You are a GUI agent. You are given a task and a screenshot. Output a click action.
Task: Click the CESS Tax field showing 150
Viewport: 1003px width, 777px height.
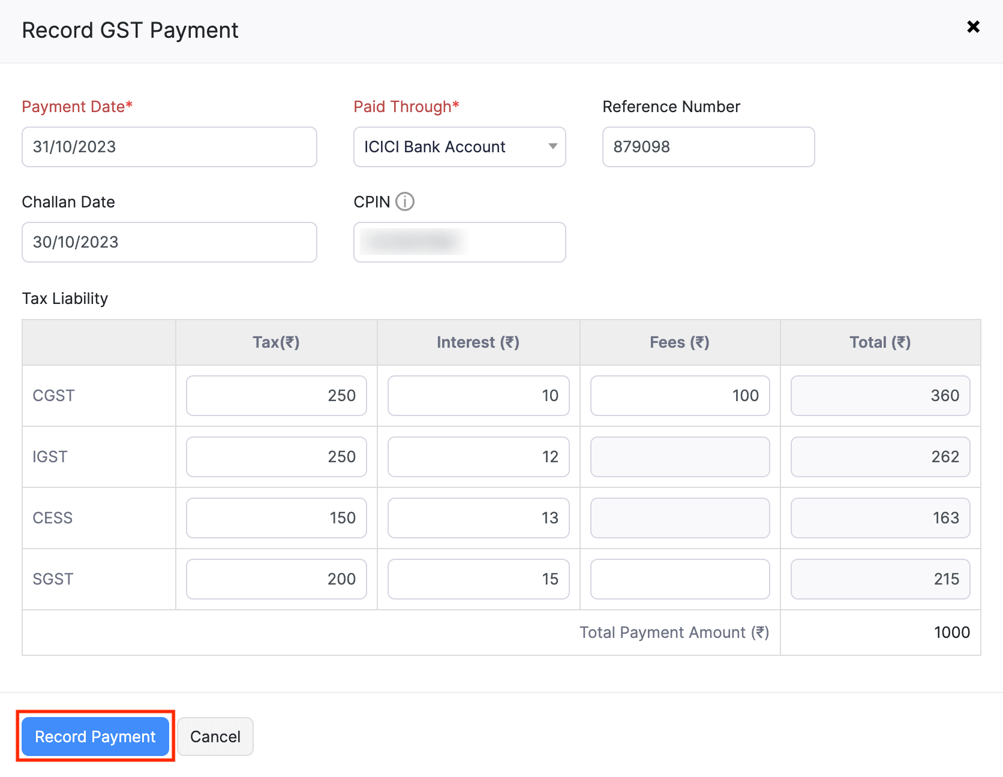coord(275,518)
